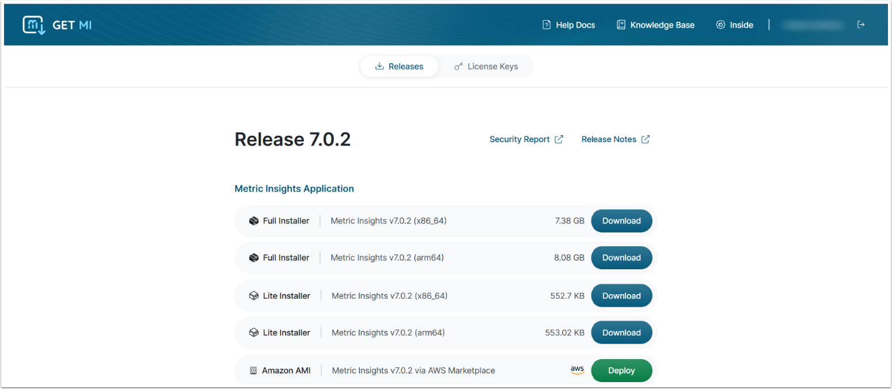Click the AWS logo in Amazon AMI row
Image resolution: width=892 pixels, height=389 pixels.
point(577,370)
